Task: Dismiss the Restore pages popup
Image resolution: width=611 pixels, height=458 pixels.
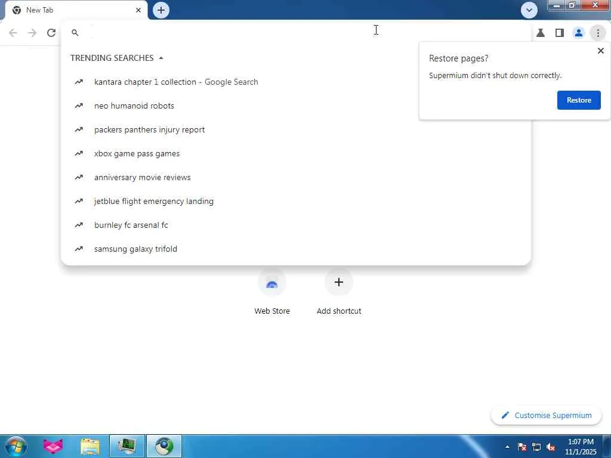Action: [600, 51]
